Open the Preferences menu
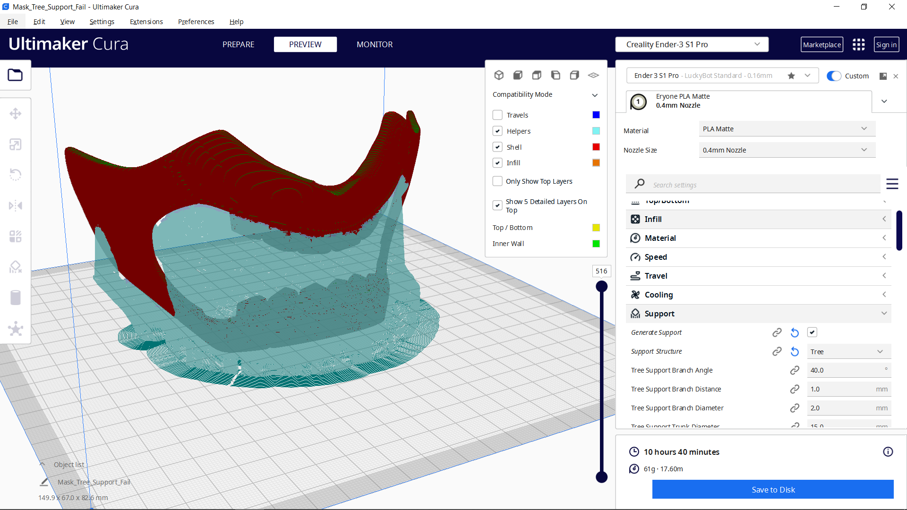Screen dimensions: 907x510 (x=196, y=22)
